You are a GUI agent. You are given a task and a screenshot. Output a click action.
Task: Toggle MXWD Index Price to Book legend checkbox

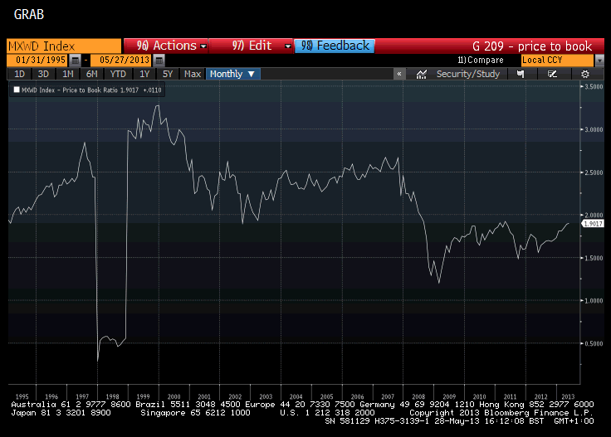click(17, 90)
